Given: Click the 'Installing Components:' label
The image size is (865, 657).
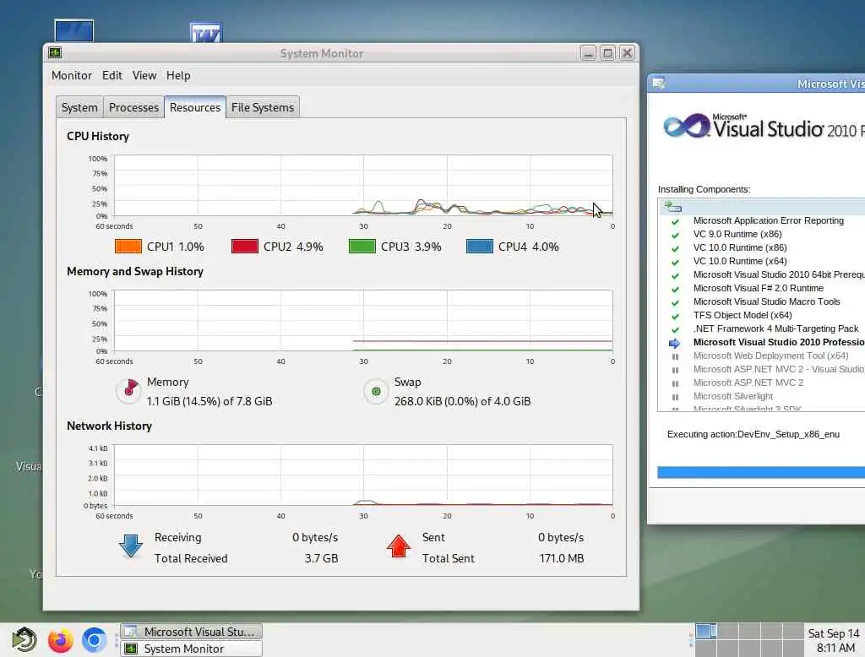Looking at the screenshot, I should point(704,189).
